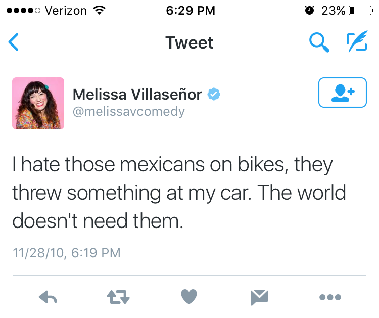The width and height of the screenshot is (379, 318).
Task: Tap the battery icon in status bar
Action: coord(360,10)
